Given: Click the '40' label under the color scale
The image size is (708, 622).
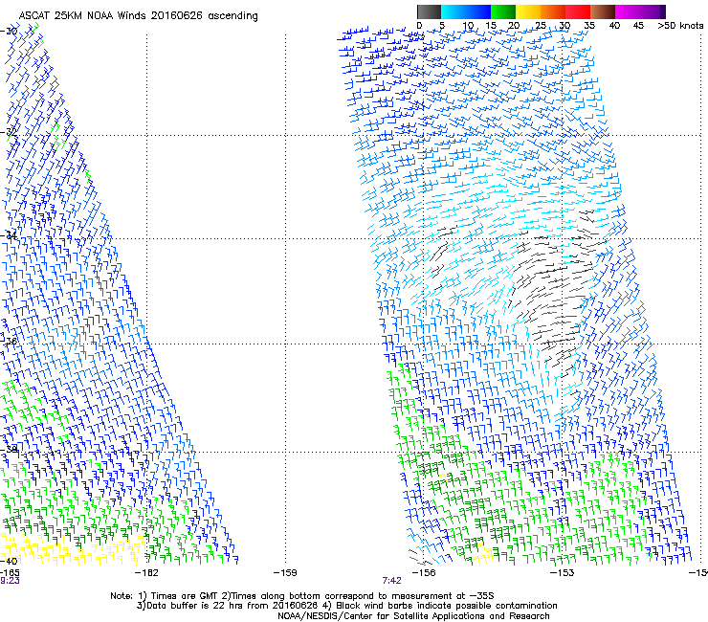Looking at the screenshot, I should [614, 26].
